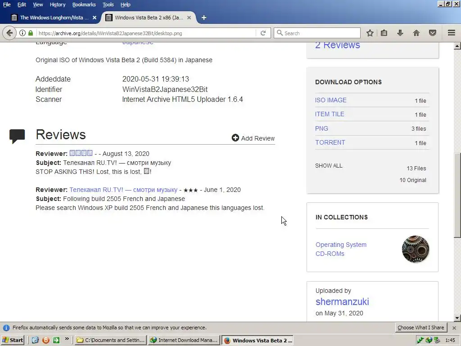
Task: Launch the green arrow quick launch icon
Action: (56, 340)
